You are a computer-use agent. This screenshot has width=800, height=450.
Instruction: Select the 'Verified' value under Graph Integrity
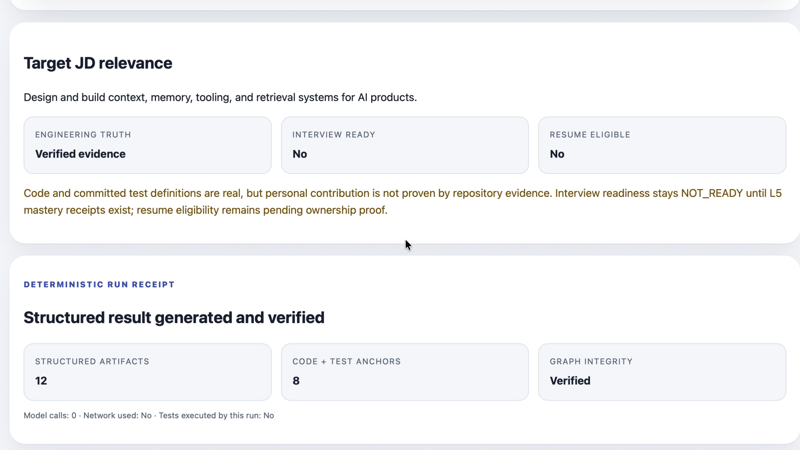coord(570,381)
